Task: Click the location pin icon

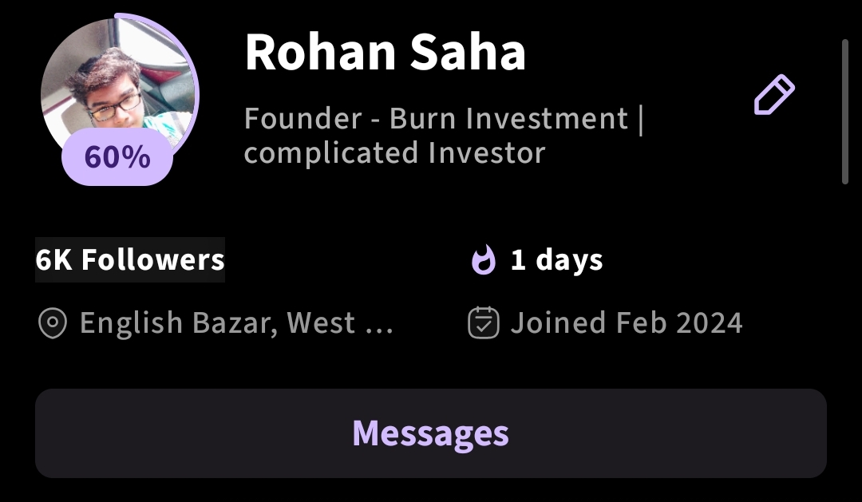Action: pyautogui.click(x=53, y=323)
